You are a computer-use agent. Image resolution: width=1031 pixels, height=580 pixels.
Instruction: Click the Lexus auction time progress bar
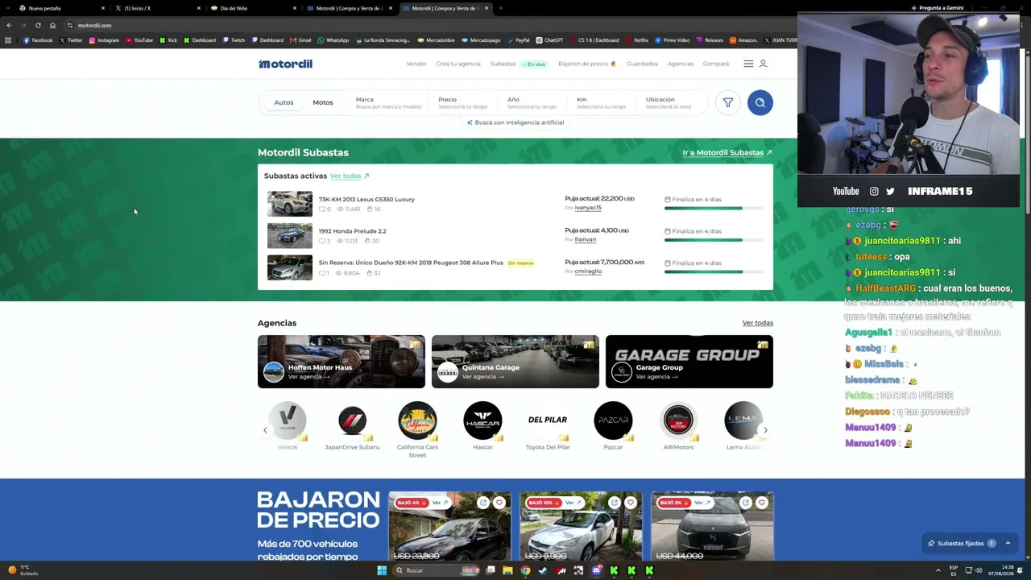714,209
